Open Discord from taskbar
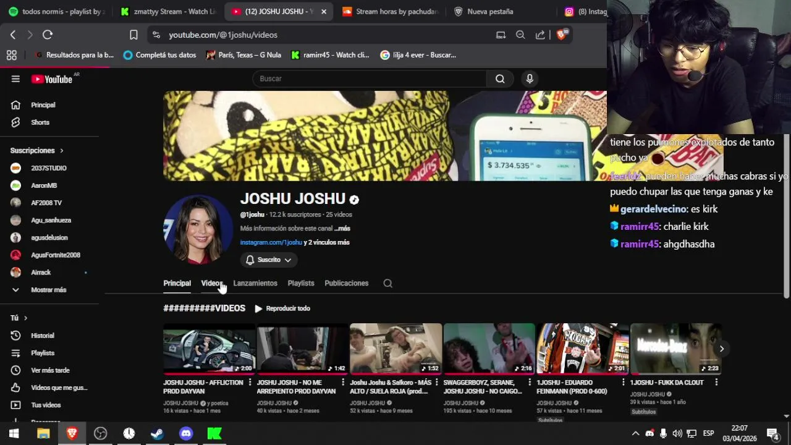791x445 pixels. (x=186, y=433)
